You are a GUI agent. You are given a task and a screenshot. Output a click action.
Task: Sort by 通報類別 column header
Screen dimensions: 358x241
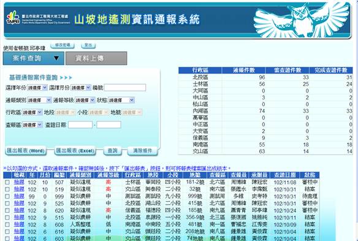click(x=80, y=175)
